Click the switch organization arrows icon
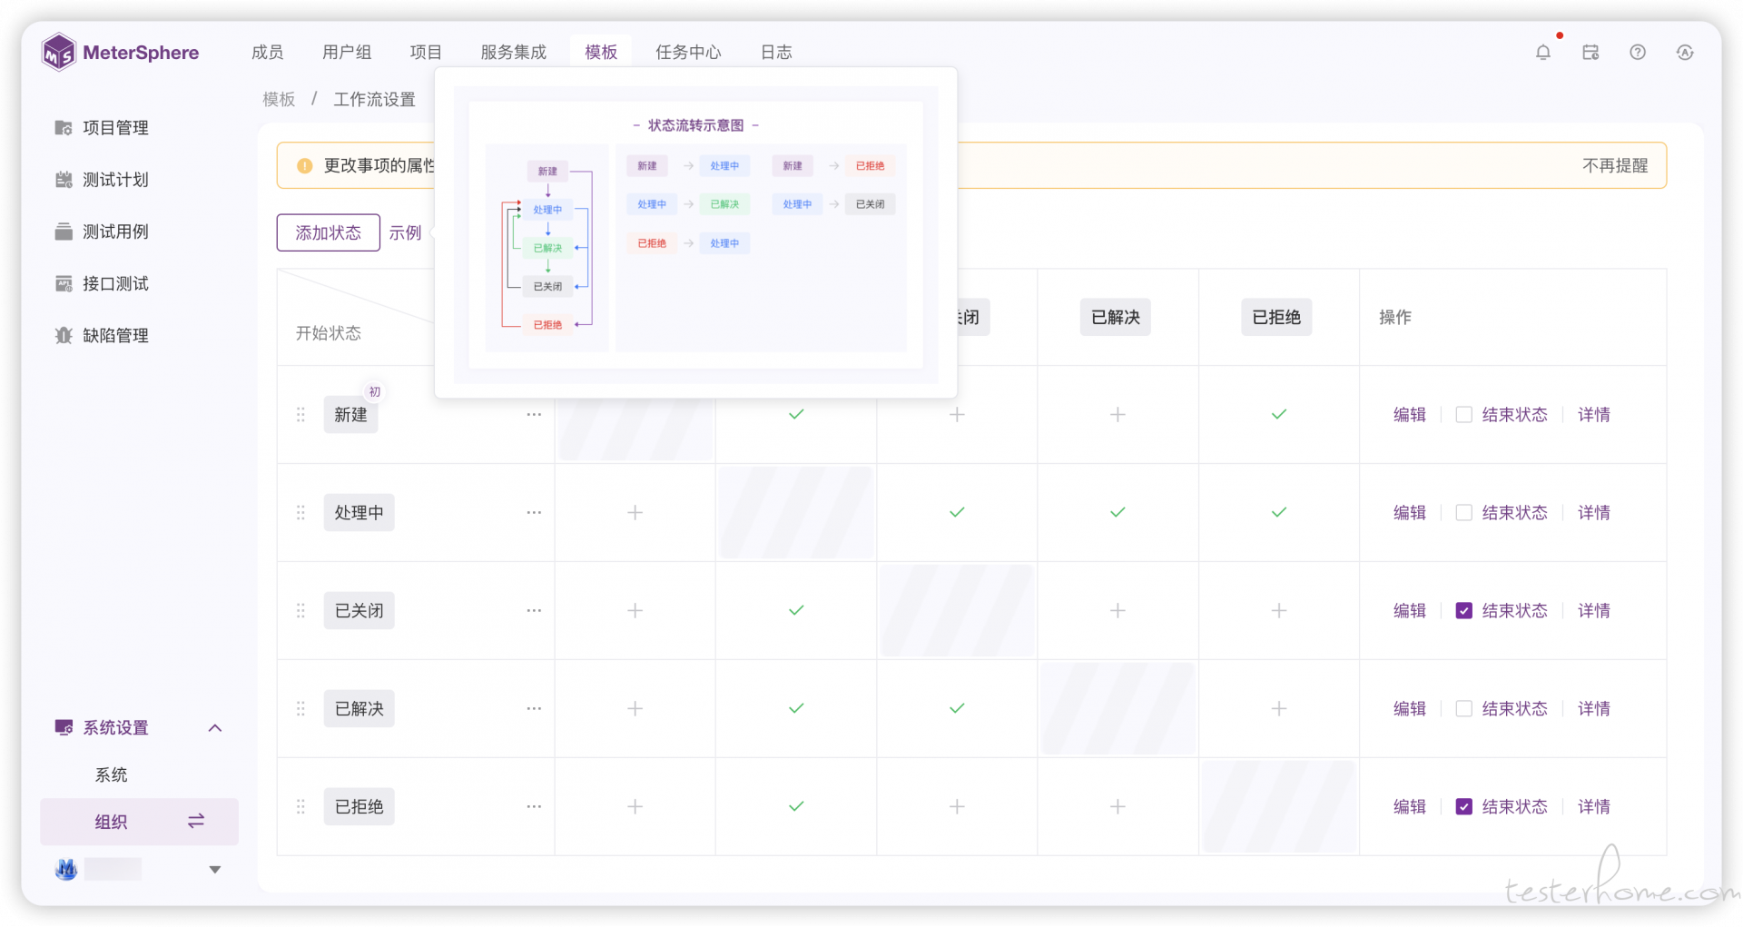Viewport: 1743px width, 927px height. coord(196,821)
